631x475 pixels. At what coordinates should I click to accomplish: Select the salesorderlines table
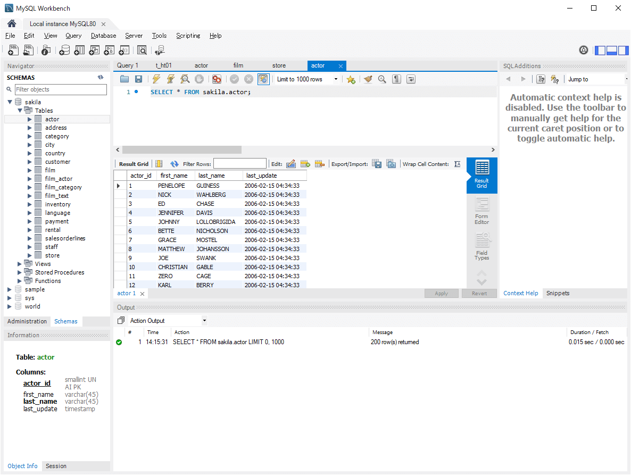(x=65, y=238)
